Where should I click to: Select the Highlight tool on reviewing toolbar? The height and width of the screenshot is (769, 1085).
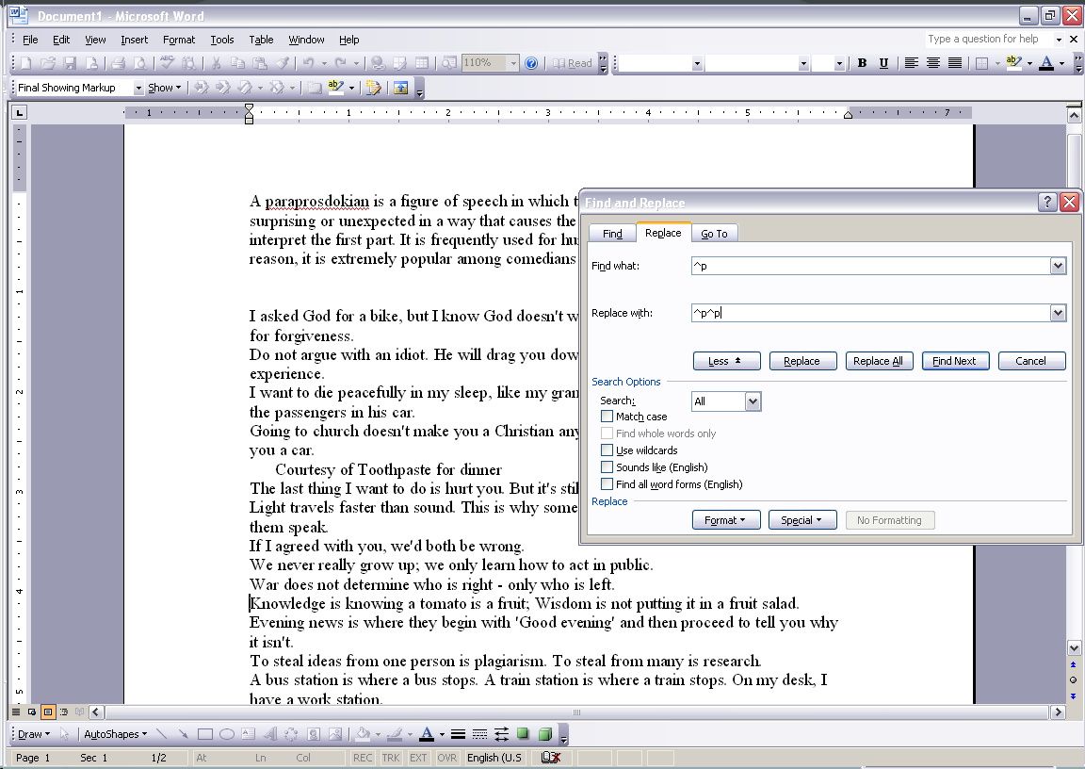point(335,87)
